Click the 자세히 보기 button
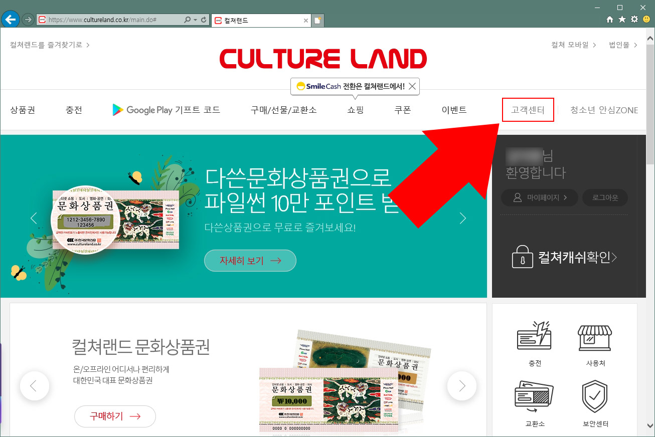 pyautogui.click(x=250, y=261)
